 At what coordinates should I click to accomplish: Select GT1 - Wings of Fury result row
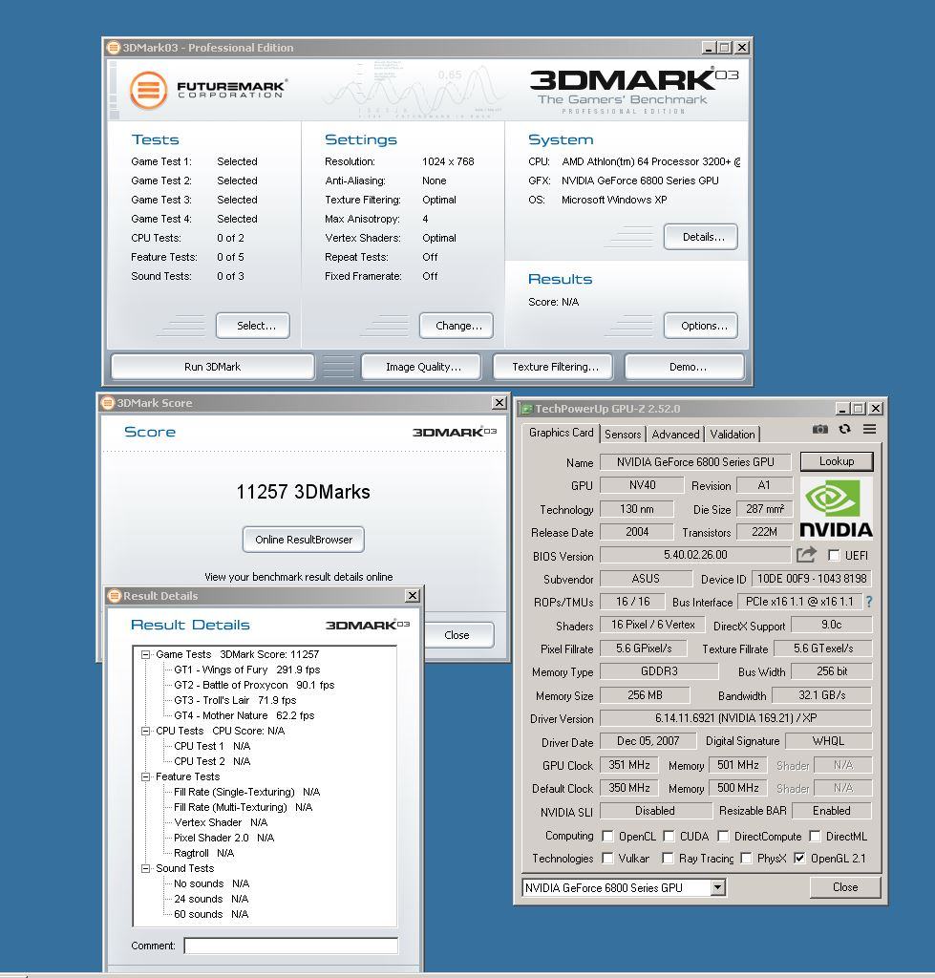click(247, 670)
